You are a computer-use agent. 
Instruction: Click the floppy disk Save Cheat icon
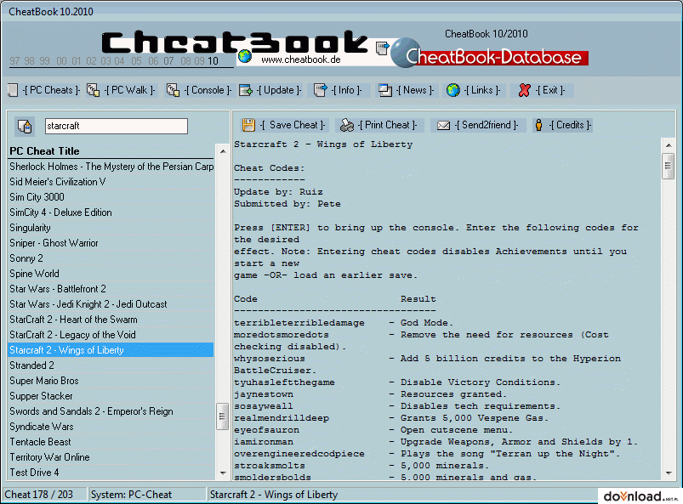click(x=248, y=125)
